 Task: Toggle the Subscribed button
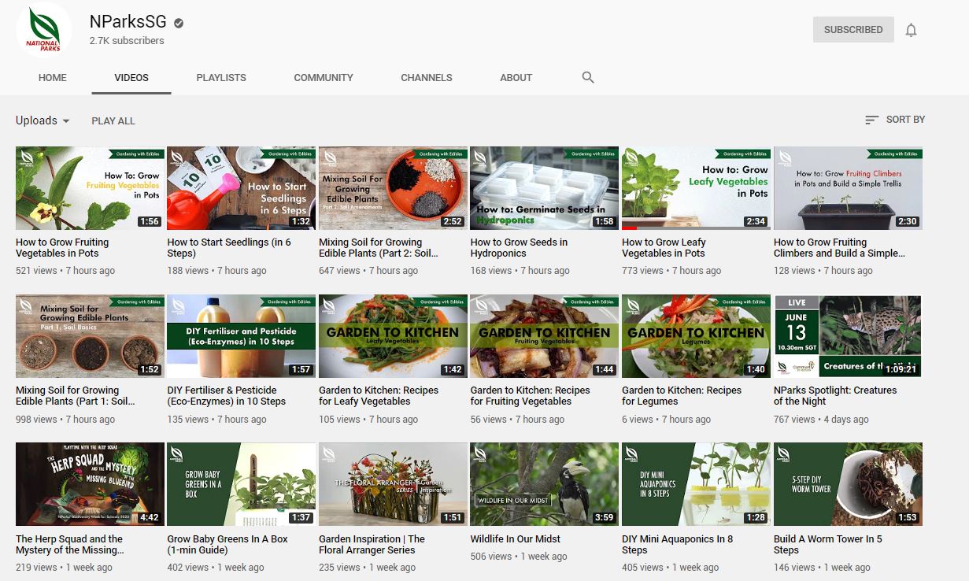852,30
